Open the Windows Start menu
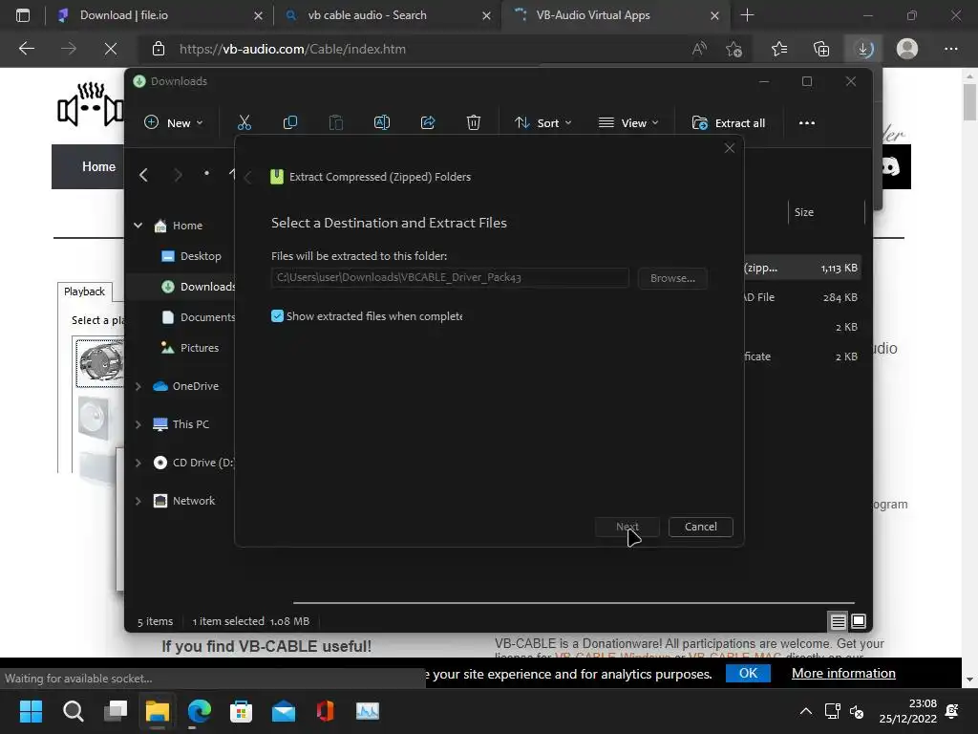978x734 pixels. pyautogui.click(x=31, y=710)
